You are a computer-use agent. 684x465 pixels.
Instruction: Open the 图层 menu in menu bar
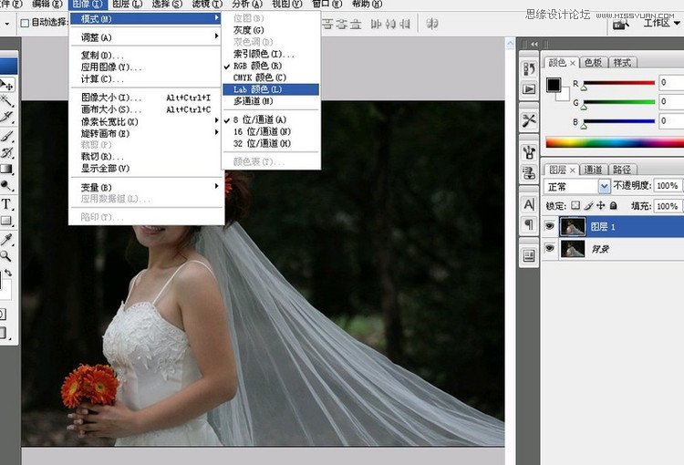point(127,5)
